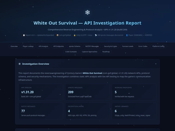The height and width of the screenshot is (131, 175).
Task: Click the 'Investigation Overview' heading
Action: click(x=36, y=64)
